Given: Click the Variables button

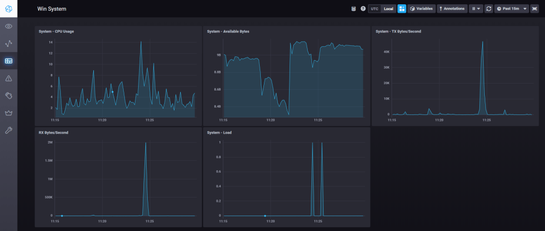Looking at the screenshot, I should tap(421, 9).
